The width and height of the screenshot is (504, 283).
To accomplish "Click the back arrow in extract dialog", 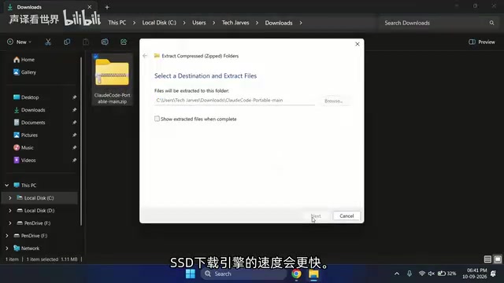I will [x=145, y=56].
